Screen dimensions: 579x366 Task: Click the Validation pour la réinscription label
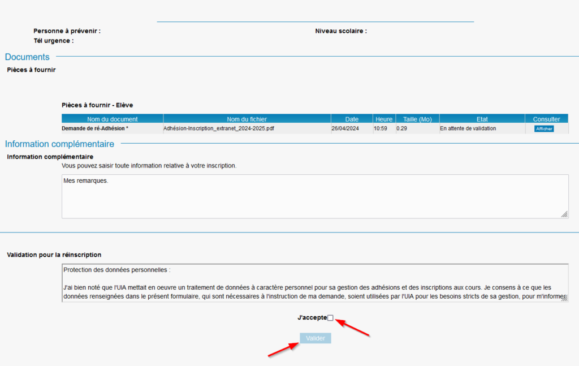54,255
